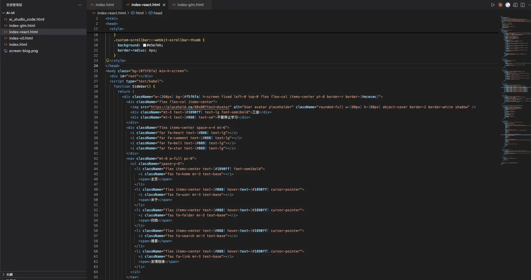
Task: Click the head breadcrumb dropdown
Action: tap(158, 13)
